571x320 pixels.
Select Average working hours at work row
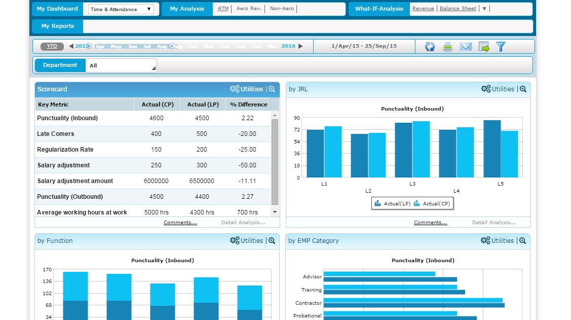tap(153, 211)
